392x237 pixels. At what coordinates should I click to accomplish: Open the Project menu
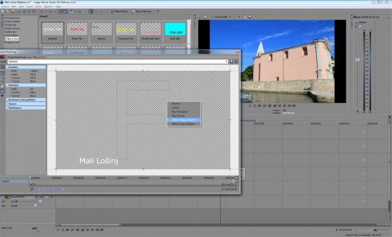point(5,7)
